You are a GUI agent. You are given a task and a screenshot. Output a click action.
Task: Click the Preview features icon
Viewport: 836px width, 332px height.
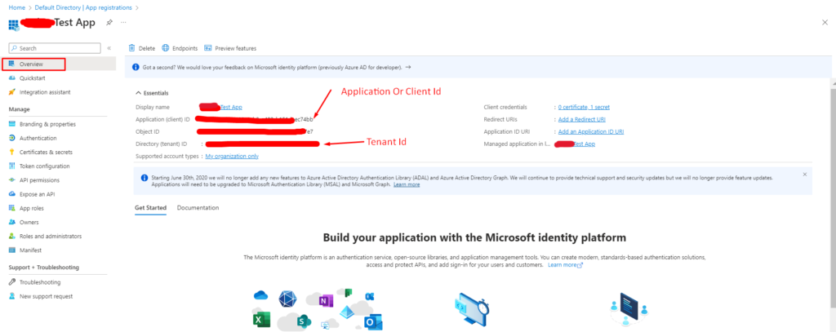[208, 48]
